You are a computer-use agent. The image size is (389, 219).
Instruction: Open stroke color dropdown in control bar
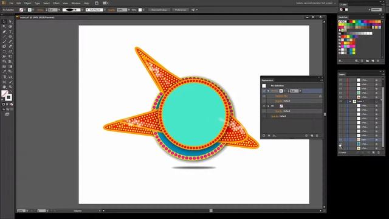[33, 10]
